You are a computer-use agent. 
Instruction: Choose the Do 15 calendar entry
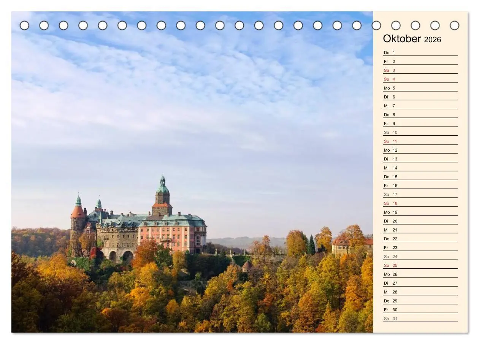(420, 177)
